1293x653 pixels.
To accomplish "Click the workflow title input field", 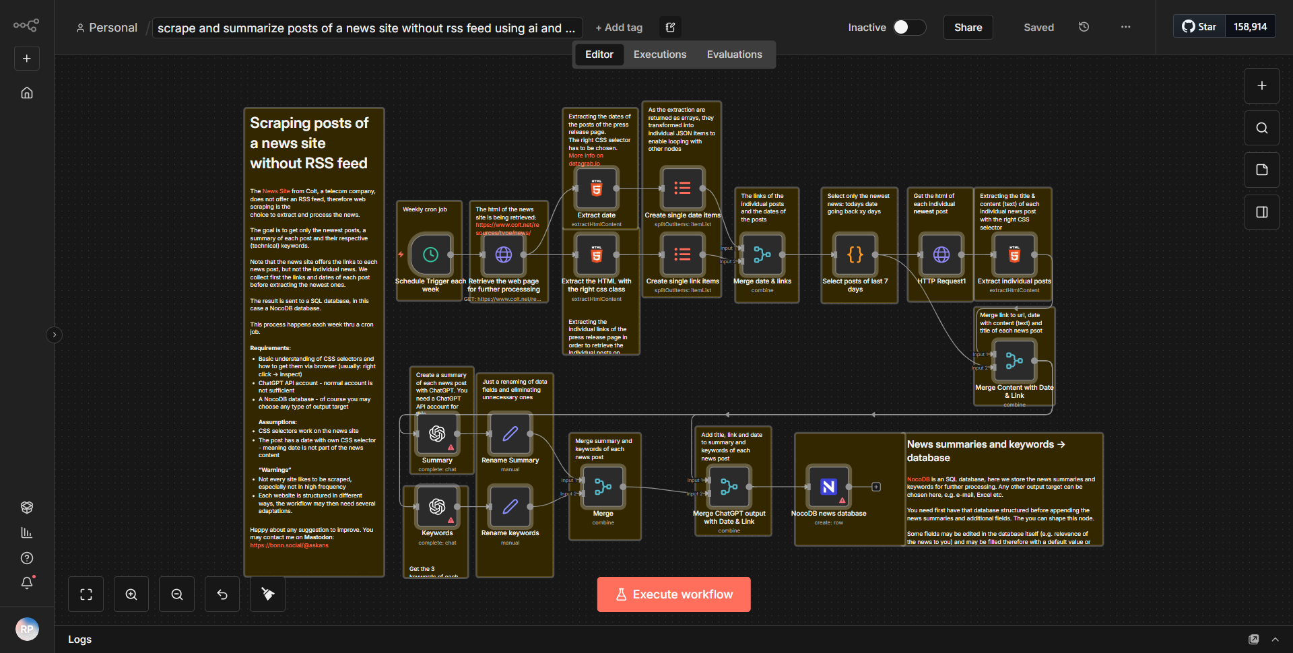I will click(x=367, y=28).
